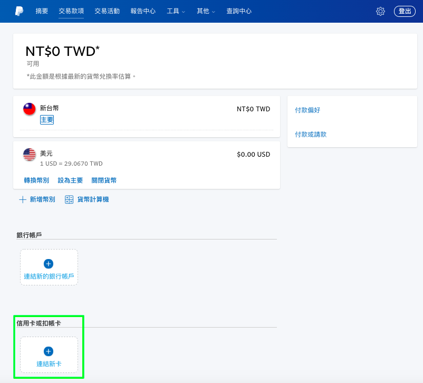Click the US flag icon
Viewport: 423px width, 383px height.
(x=30, y=155)
